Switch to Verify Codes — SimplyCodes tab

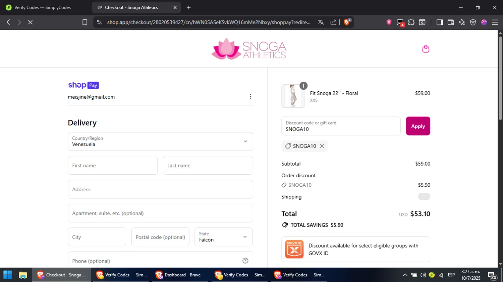(x=43, y=7)
